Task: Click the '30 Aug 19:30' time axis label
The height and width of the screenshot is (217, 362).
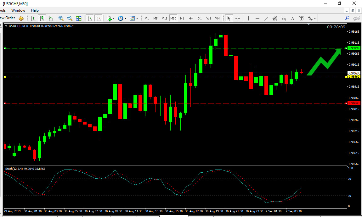Action: (x=214, y=211)
